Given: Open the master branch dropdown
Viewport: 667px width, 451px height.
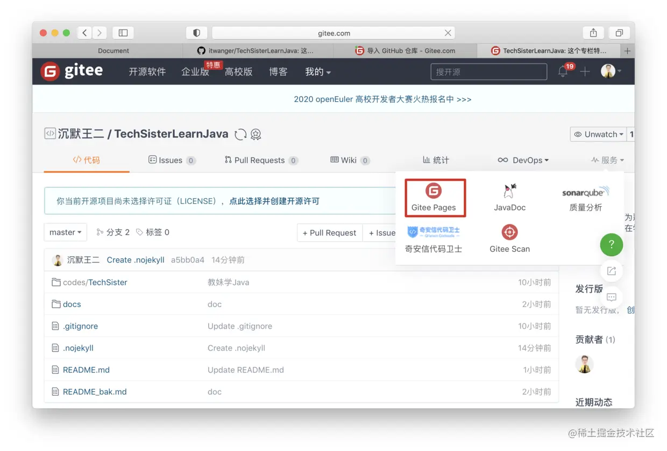Looking at the screenshot, I should click(66, 232).
